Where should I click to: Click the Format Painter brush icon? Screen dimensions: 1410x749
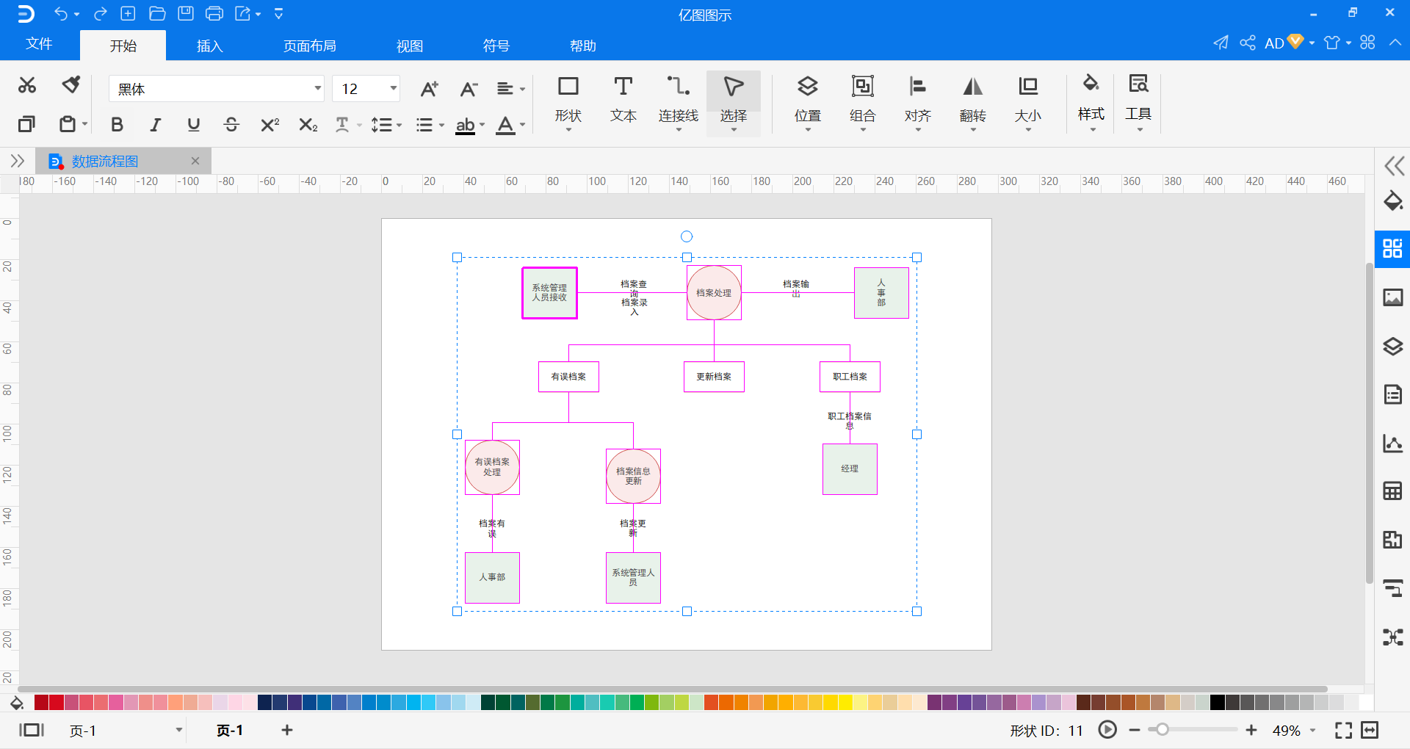(x=71, y=85)
